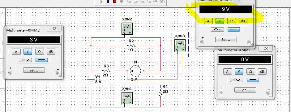Pause the simulation from the toolbar
Image resolution: width=291 pixels, height=112 pixels.
(108, 2)
